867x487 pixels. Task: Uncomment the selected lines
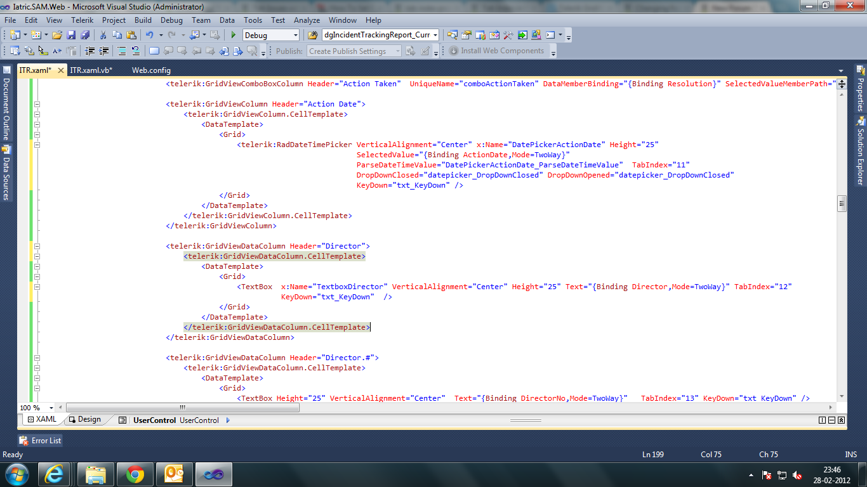(135, 51)
